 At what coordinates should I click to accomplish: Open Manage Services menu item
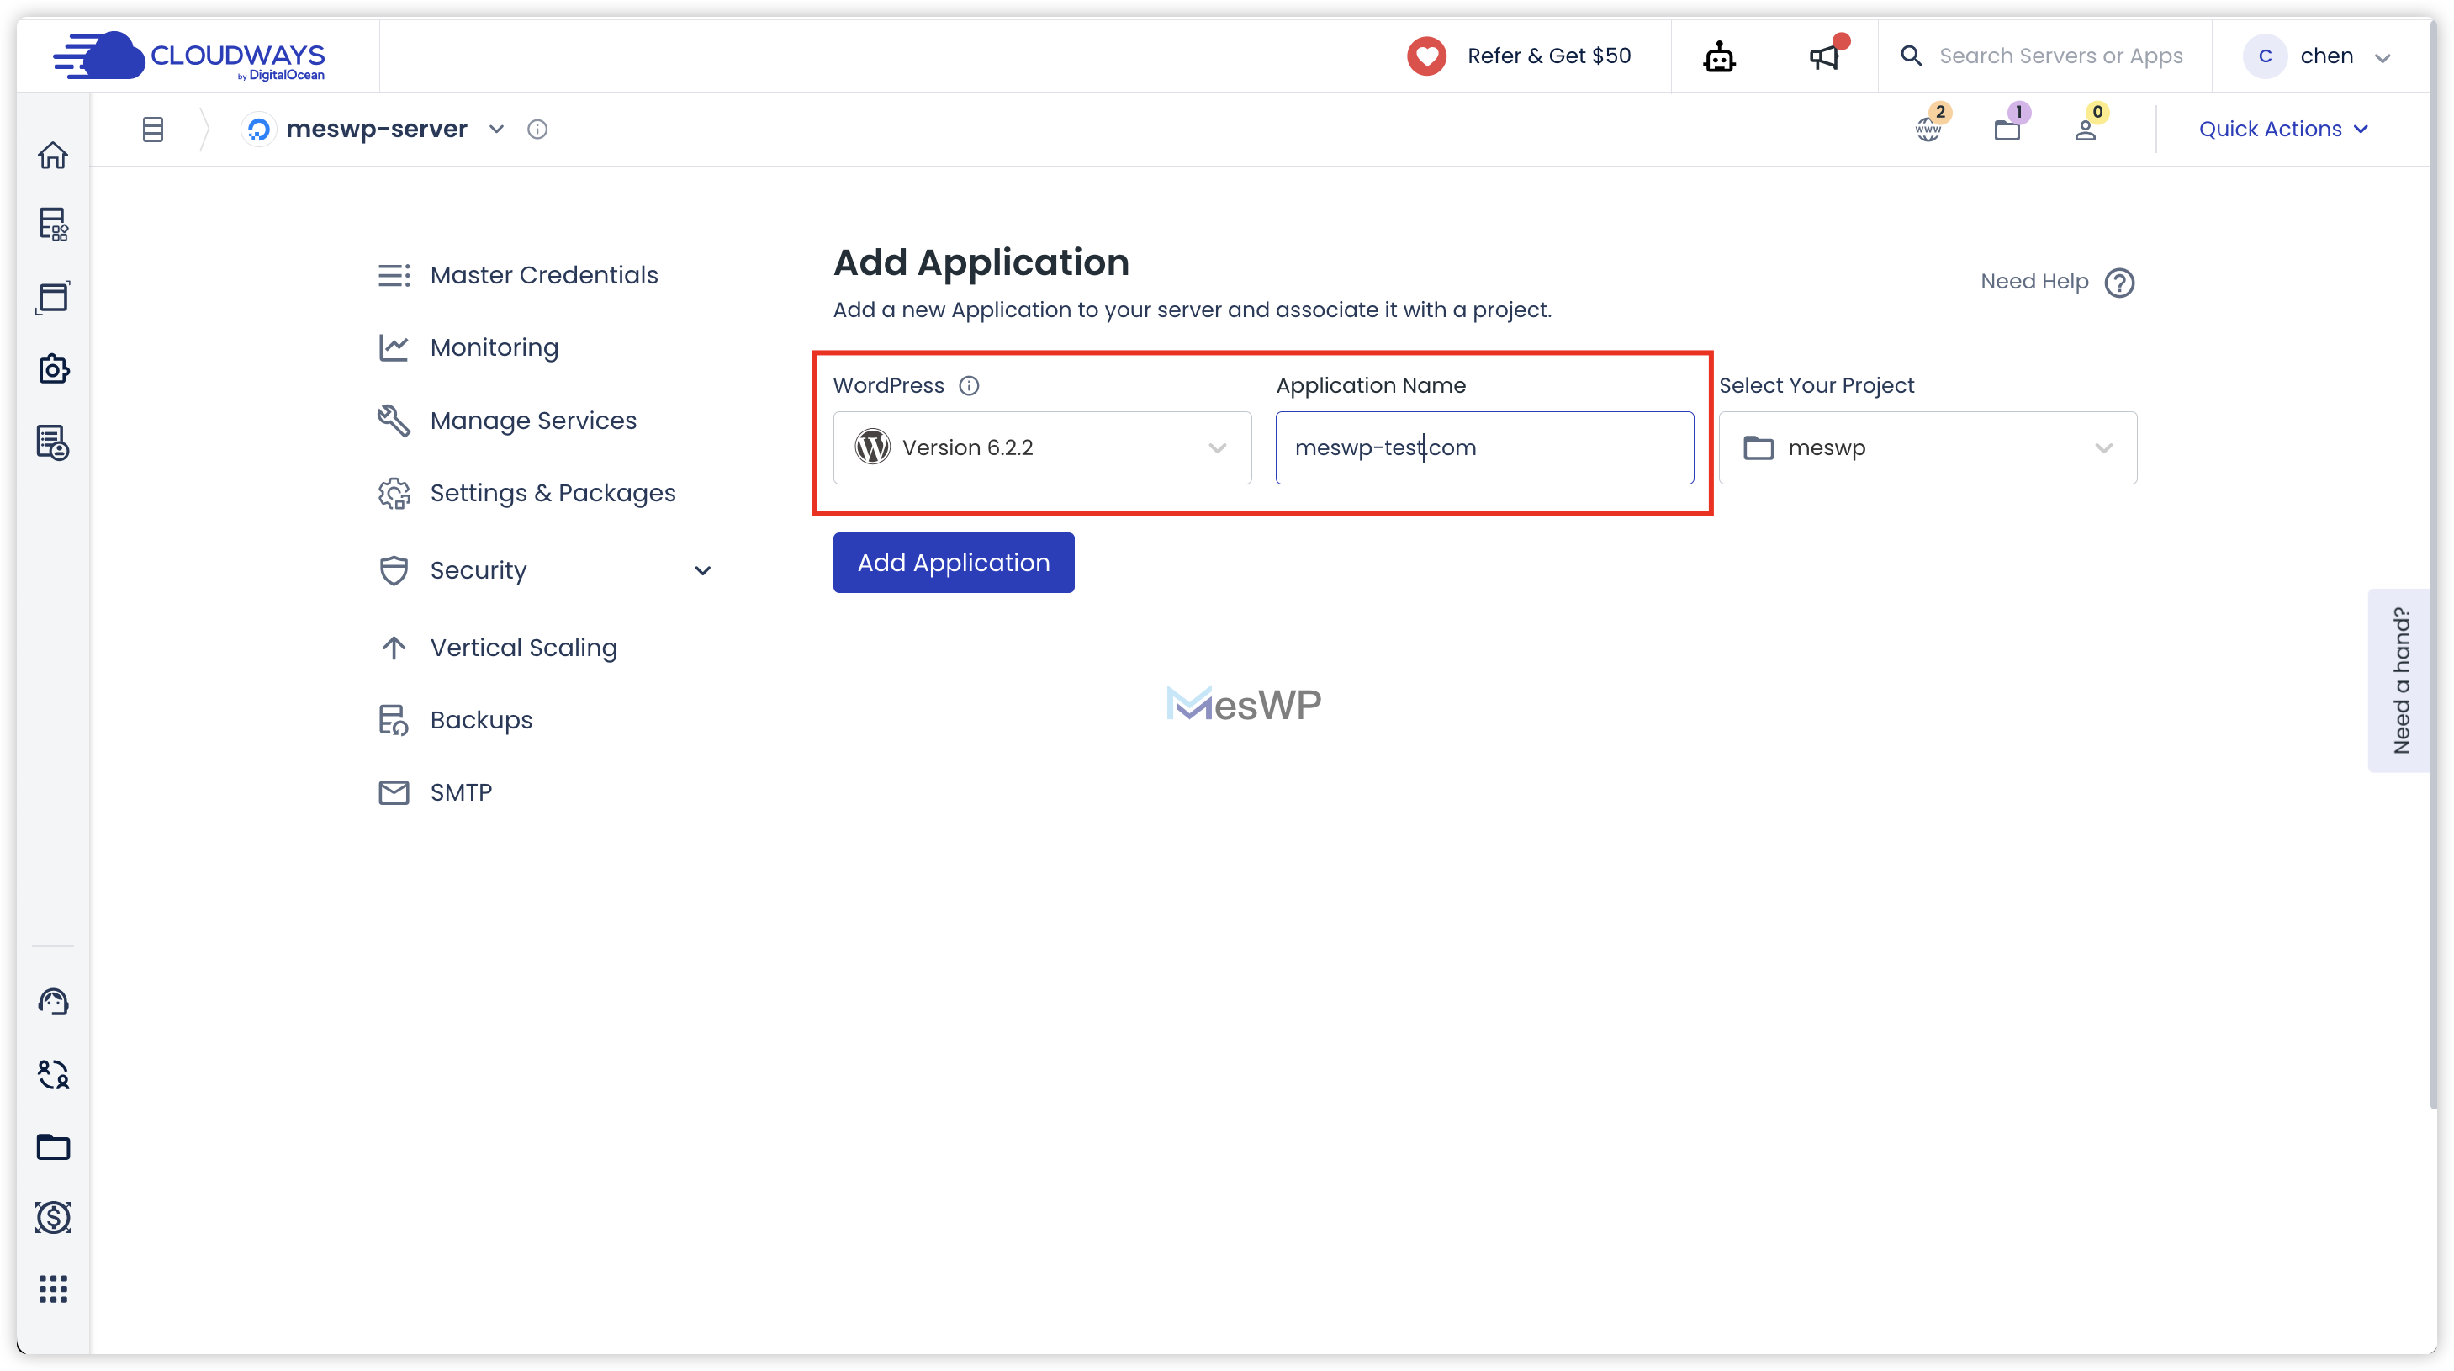click(507, 421)
